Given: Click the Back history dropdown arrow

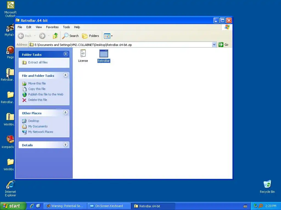Looking at the screenshot, I should pos(35,36).
